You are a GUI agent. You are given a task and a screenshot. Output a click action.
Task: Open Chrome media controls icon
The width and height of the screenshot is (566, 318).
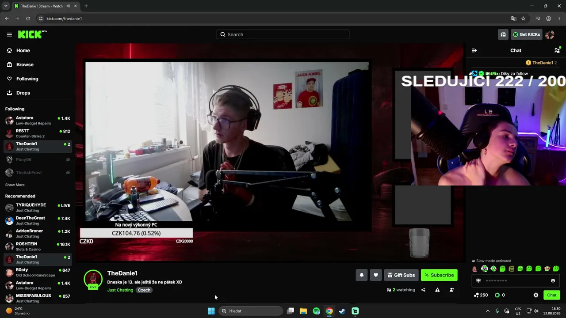(538, 19)
